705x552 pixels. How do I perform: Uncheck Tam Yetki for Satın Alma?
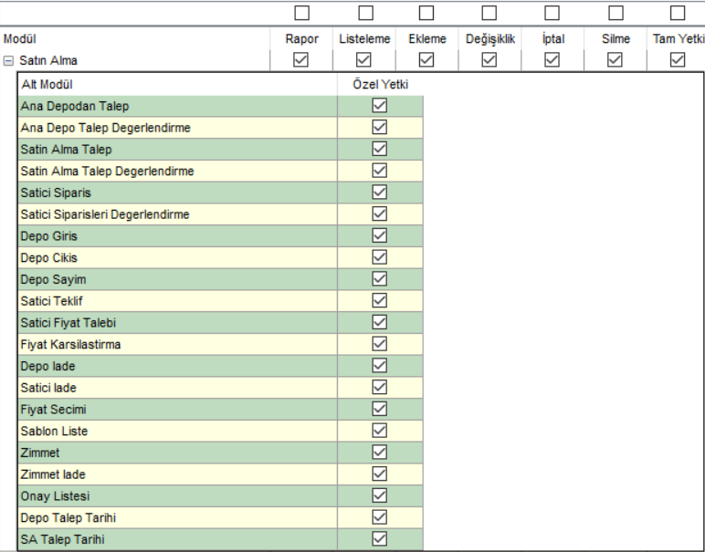pos(678,59)
